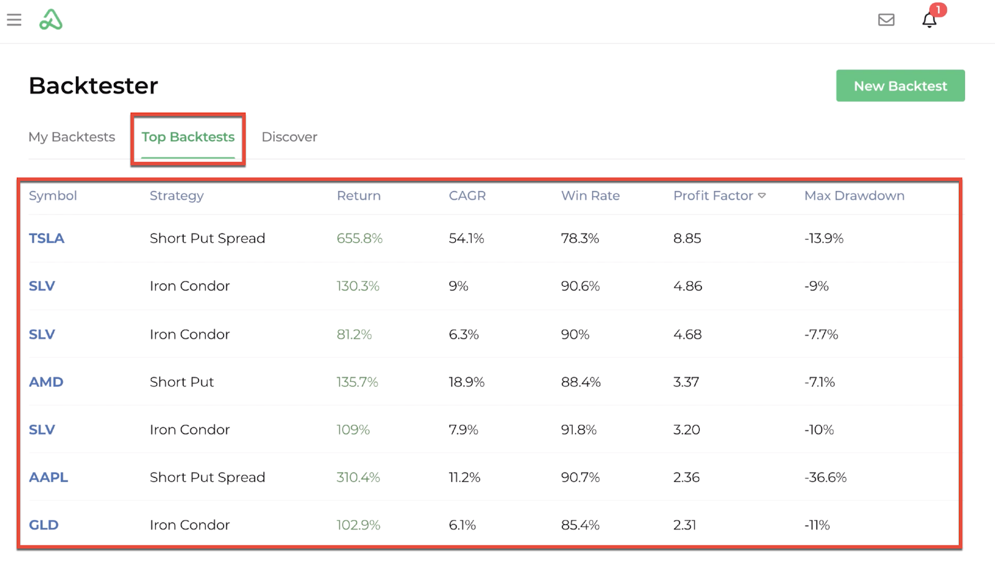
Task: Click the Backtester page heading
Action: pos(93,85)
